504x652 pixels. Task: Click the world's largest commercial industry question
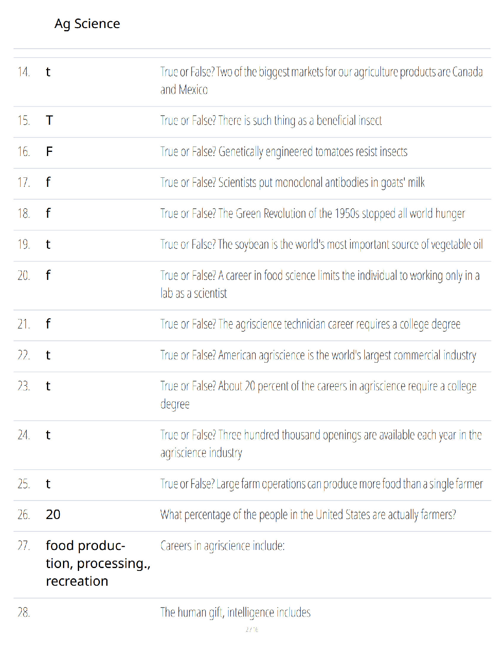click(x=318, y=355)
